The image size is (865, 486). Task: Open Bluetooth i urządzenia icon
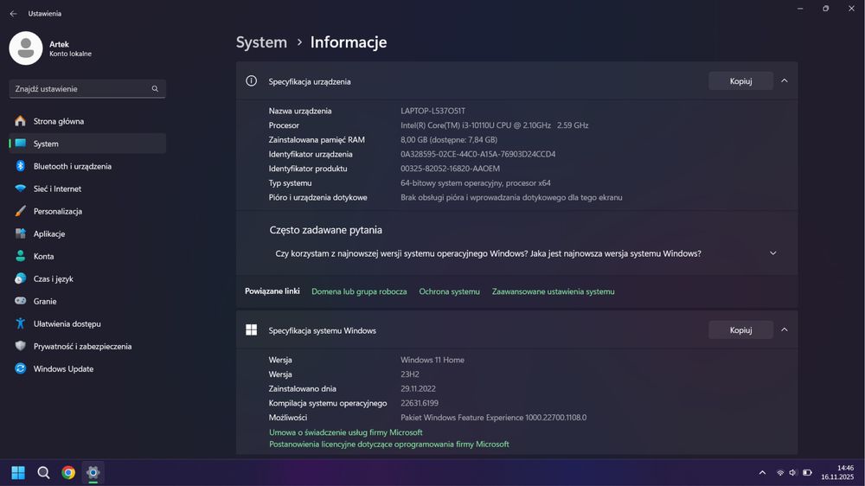[21, 166]
